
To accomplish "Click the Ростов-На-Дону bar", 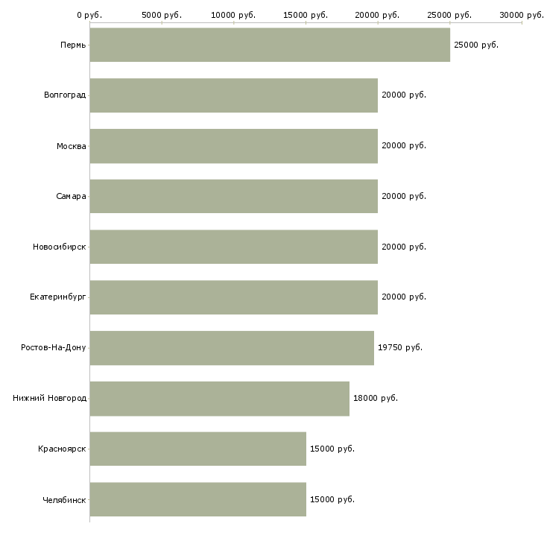I will point(232,347).
